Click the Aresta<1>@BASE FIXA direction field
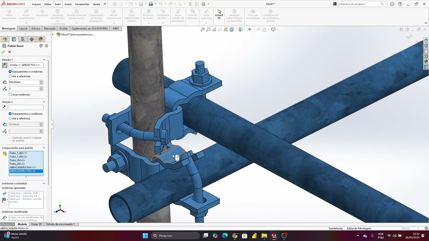Viewport: 429px width, 241px height. (x=26, y=65)
